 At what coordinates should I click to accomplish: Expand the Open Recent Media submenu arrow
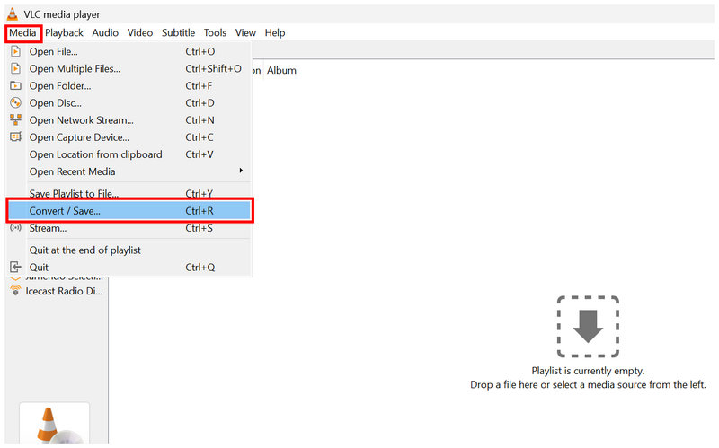tap(241, 171)
